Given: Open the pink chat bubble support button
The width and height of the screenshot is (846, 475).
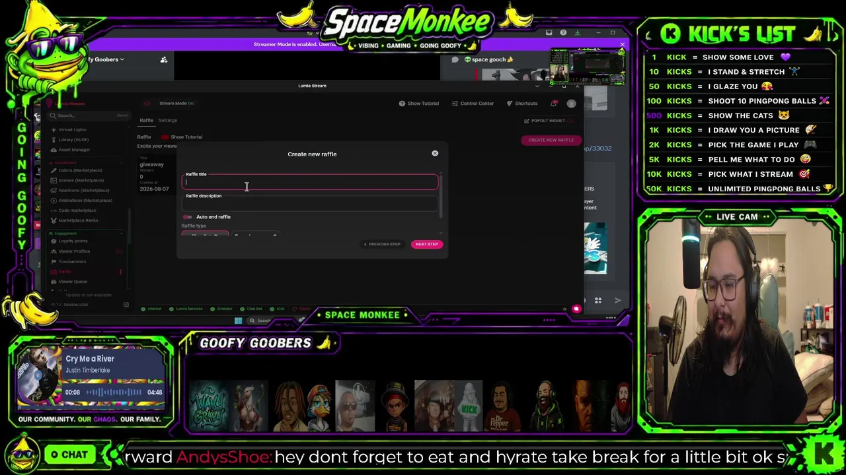Looking at the screenshot, I should coord(576,309).
